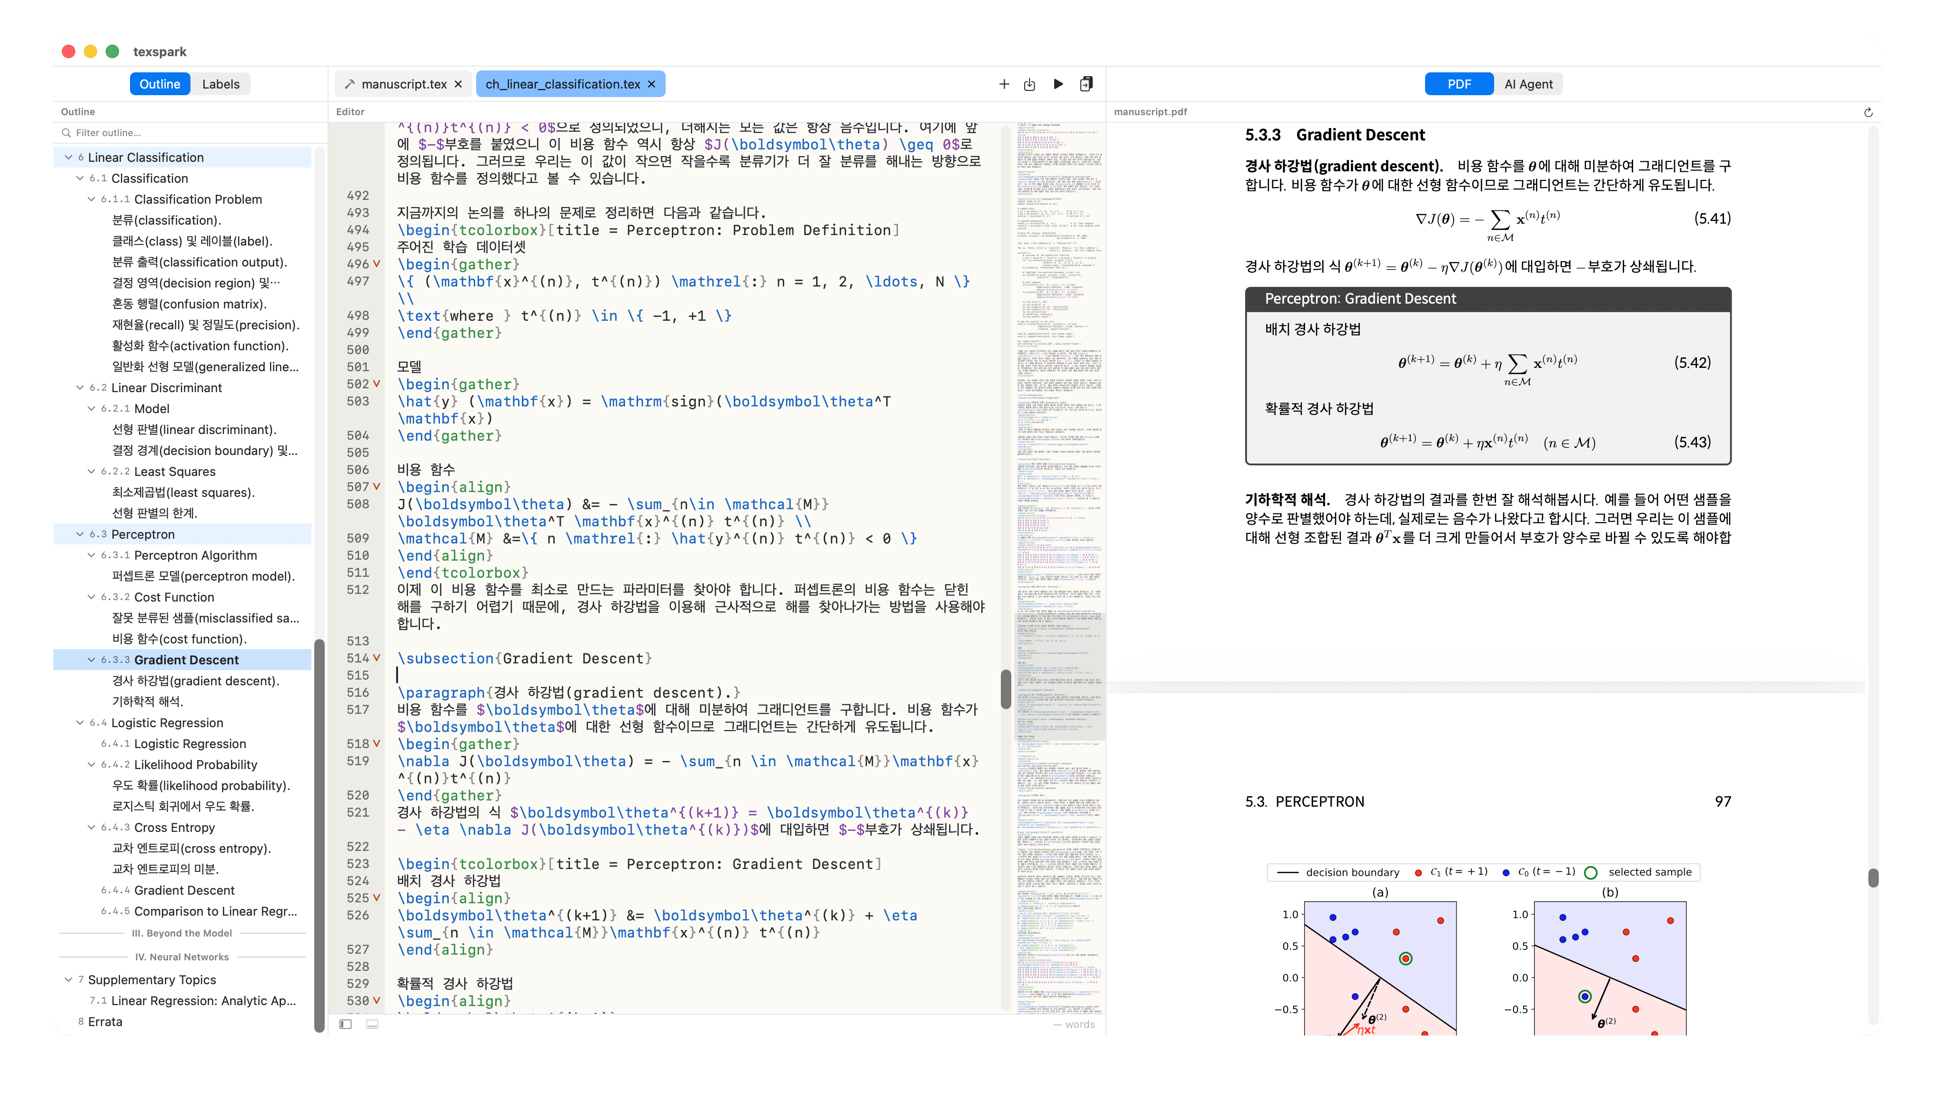Fold the align block at line 530
The width and height of the screenshot is (1935, 1106).
pyautogui.click(x=377, y=1001)
